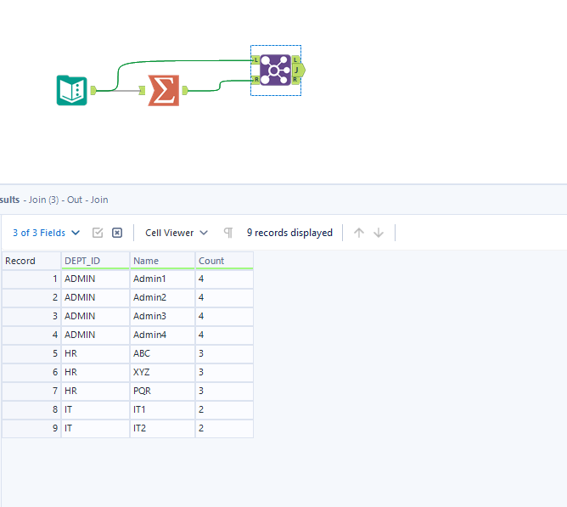Select the HR cell in record 5
Image resolution: width=567 pixels, height=507 pixels.
click(95, 354)
